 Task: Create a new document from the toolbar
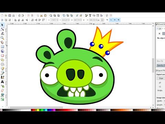click(2, 15)
